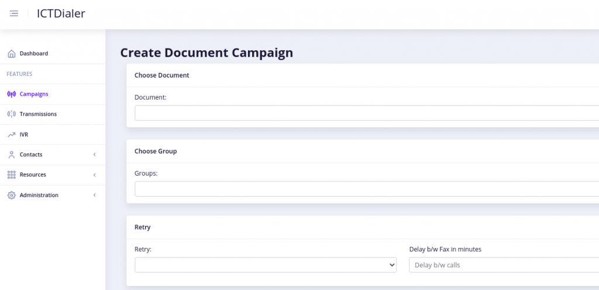This screenshot has height=290, width=599.
Task: Click the Campaigns broadcast icon
Action: pyautogui.click(x=12, y=94)
